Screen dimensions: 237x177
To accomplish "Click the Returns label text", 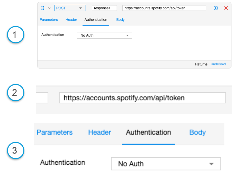I will tap(201, 64).
